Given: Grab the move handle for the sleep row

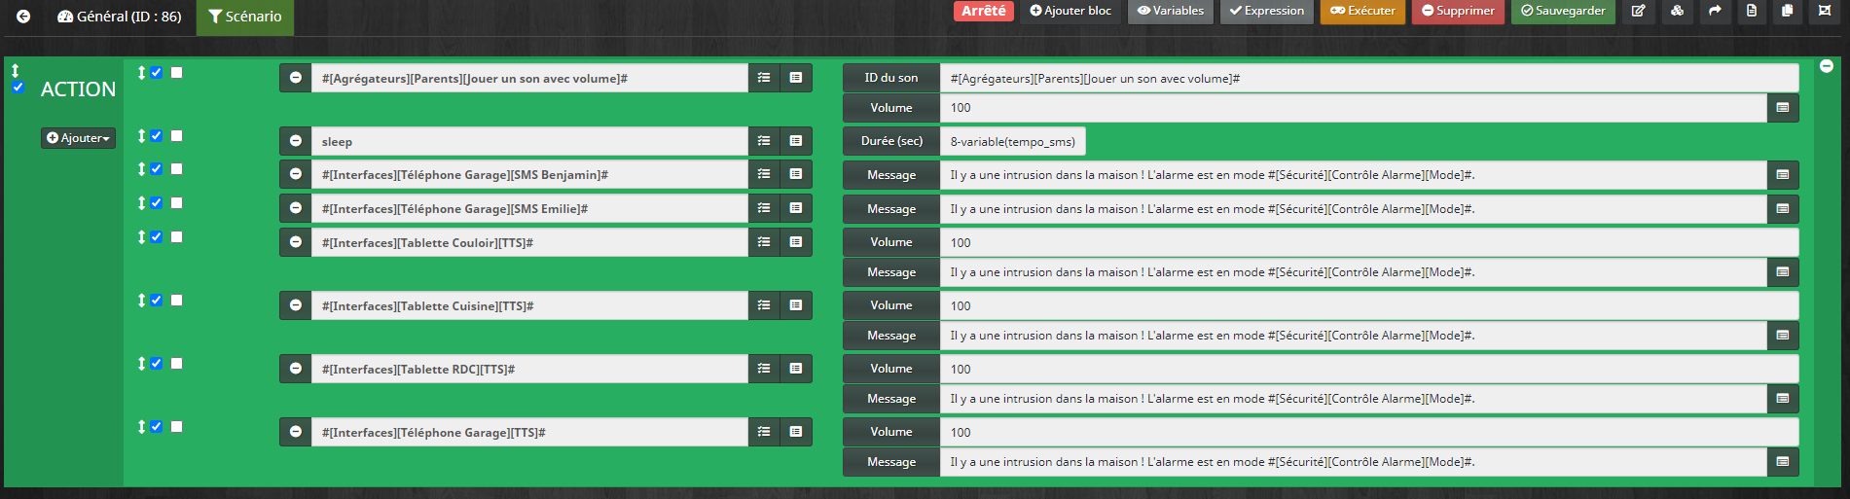Looking at the screenshot, I should click(x=142, y=136).
